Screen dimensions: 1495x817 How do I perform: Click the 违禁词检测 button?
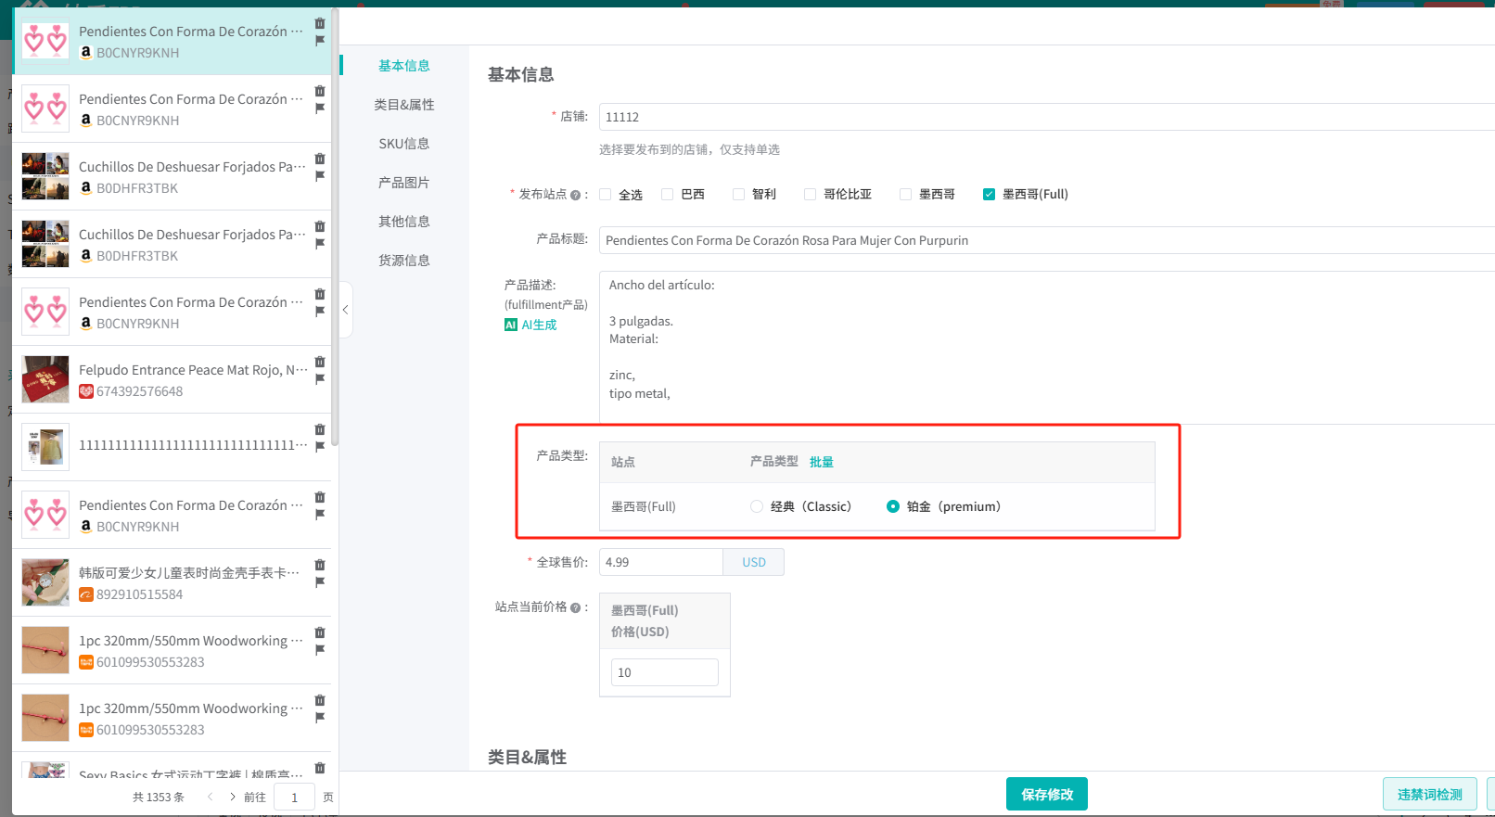pos(1429,795)
